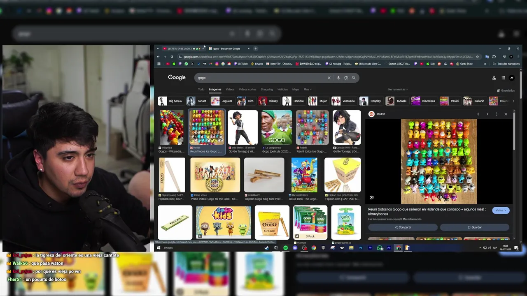Expand the Más search menu
The image size is (527, 296).
click(x=308, y=89)
